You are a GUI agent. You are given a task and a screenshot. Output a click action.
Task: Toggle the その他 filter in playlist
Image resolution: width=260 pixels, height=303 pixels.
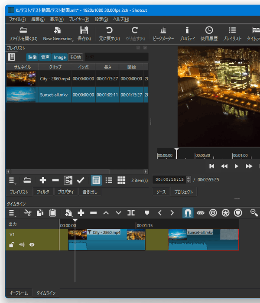pyautogui.click(x=75, y=57)
